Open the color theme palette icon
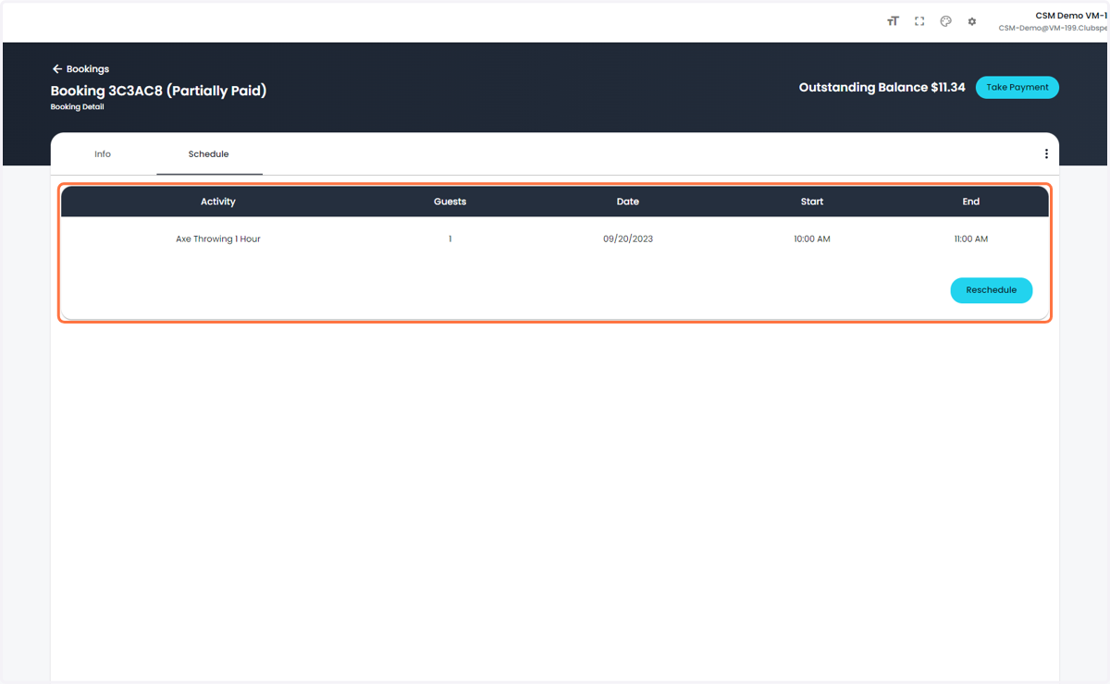1110x684 pixels. [945, 21]
